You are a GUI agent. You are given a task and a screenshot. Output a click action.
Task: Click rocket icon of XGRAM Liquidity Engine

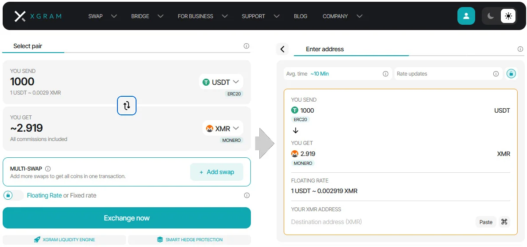click(37, 239)
